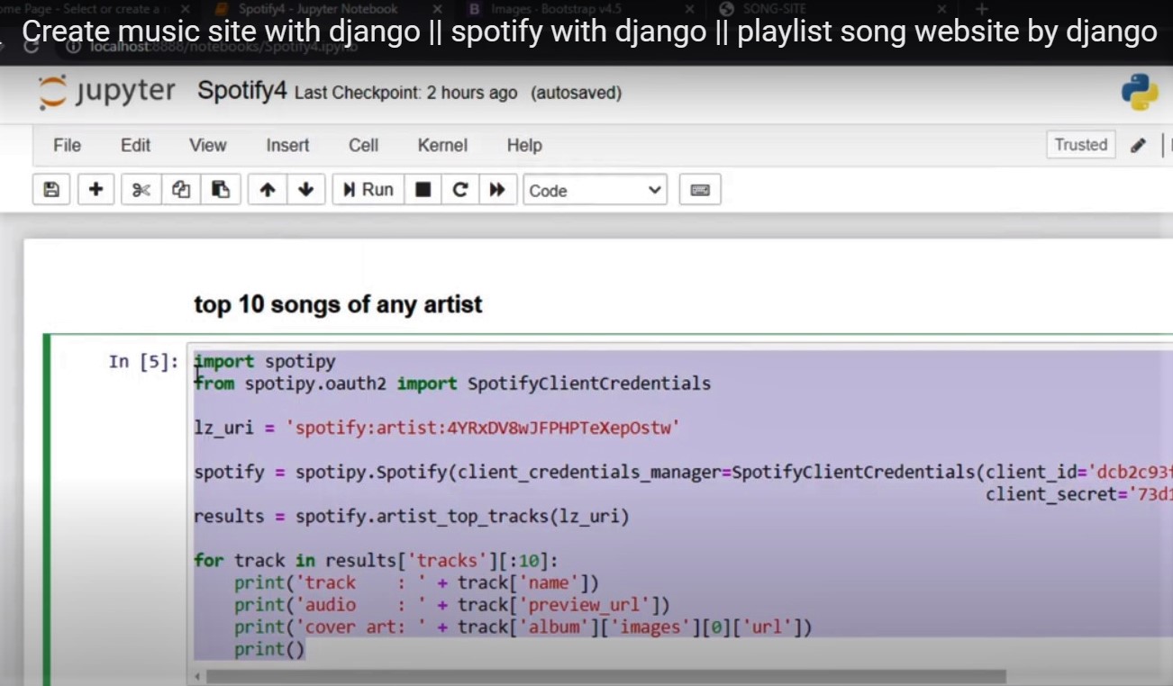Insert a cell below with plus icon
The height and width of the screenshot is (686, 1173).
point(95,190)
